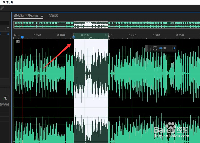Click the HUD amplitude adjust knob
Viewport: 200px width, 143px height.
[155, 48]
